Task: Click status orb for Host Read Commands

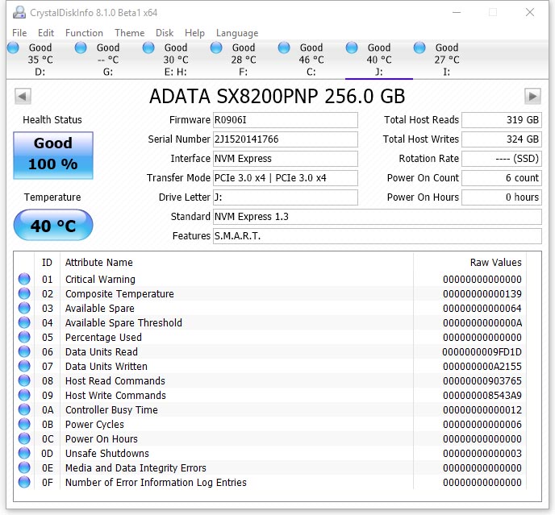Action: [x=24, y=380]
